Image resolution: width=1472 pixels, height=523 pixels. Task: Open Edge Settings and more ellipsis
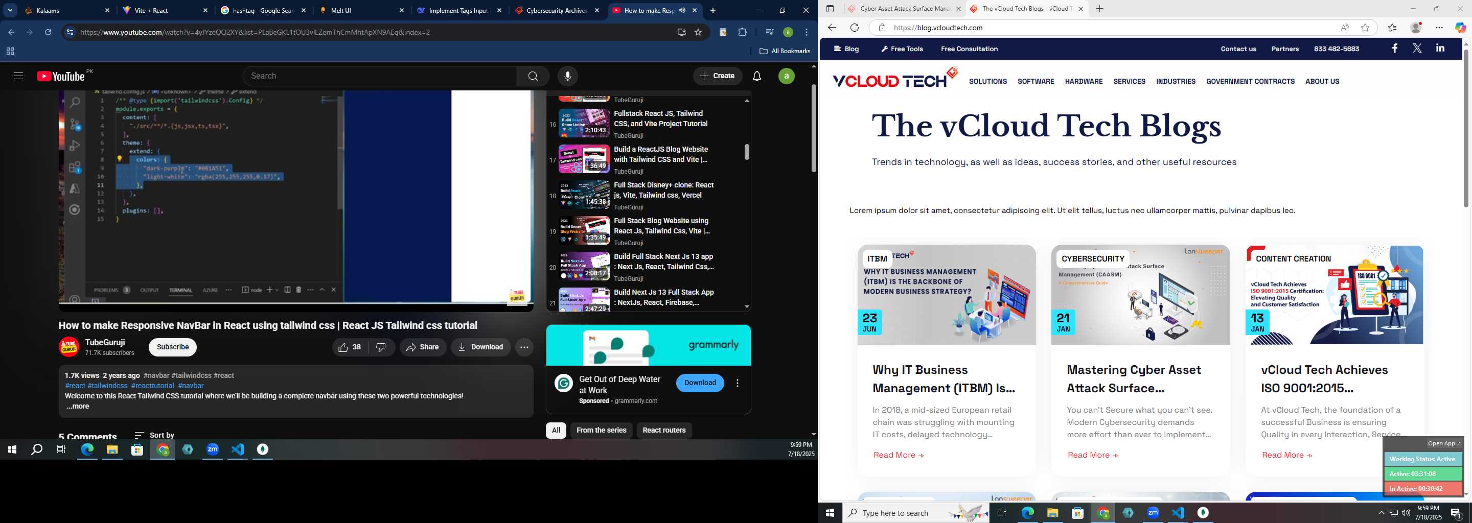[x=1439, y=28]
